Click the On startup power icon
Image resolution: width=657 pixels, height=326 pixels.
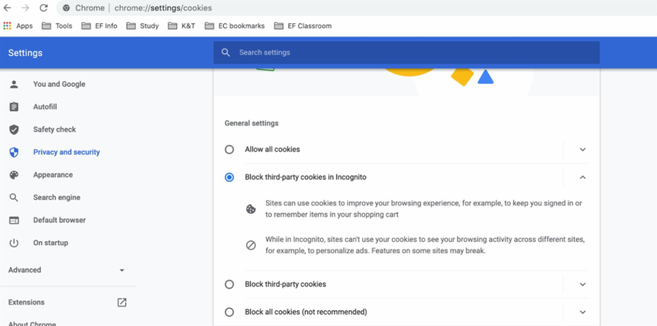point(14,243)
